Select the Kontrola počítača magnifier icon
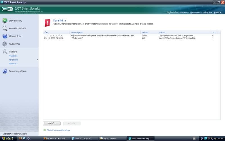Viewport: 225px width, 141px height. pyautogui.click(x=5, y=28)
